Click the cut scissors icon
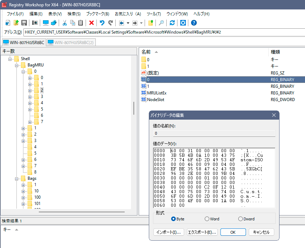This screenshot has width=305, height=248. click(65, 23)
